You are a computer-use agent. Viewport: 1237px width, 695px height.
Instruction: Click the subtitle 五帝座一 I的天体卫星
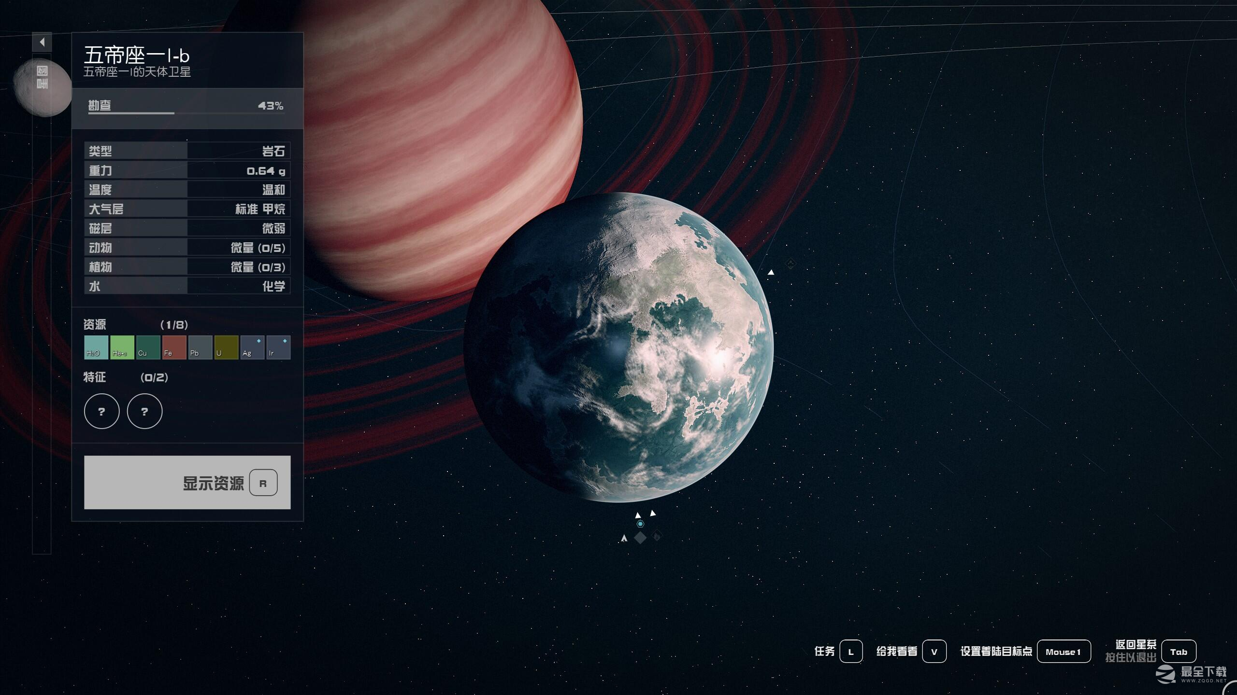(x=137, y=72)
